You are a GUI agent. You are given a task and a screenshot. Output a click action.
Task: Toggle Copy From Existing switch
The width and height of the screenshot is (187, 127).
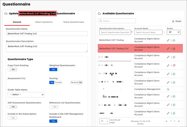point(12,69)
